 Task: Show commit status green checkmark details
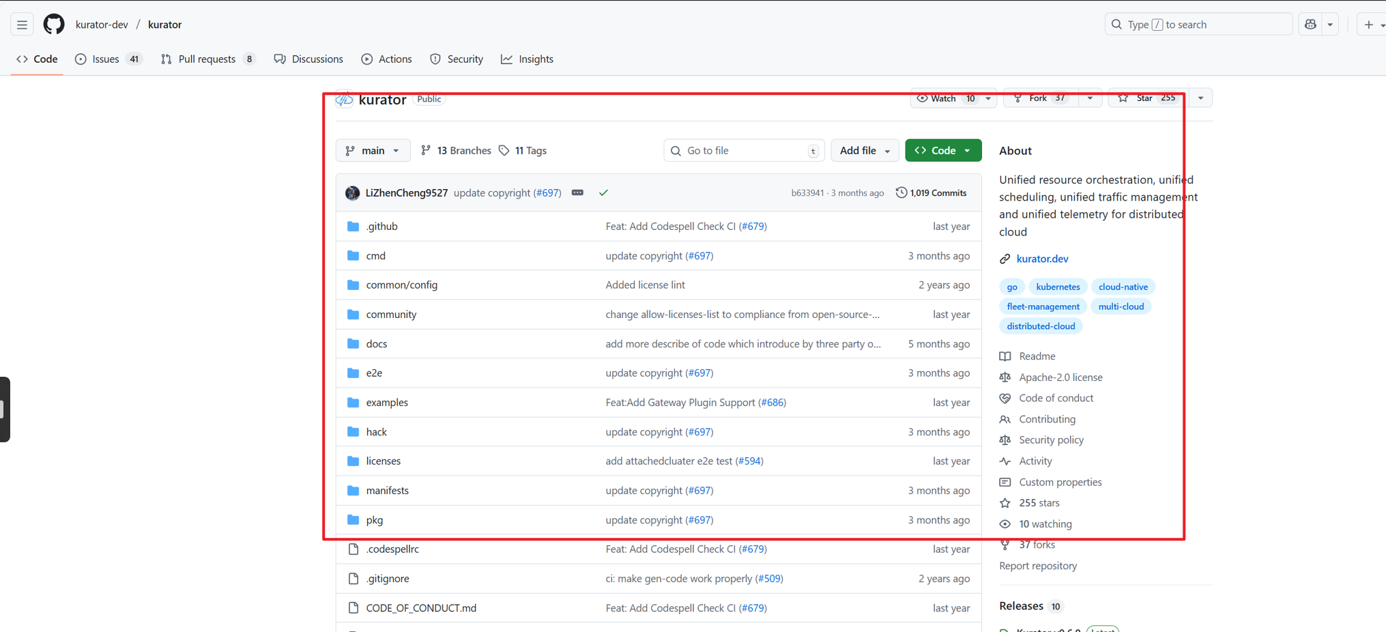click(x=603, y=193)
